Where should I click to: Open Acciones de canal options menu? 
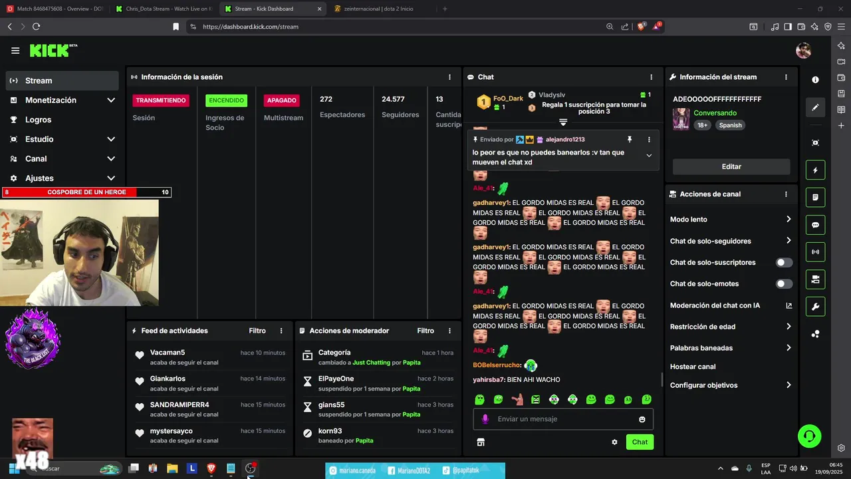(x=786, y=194)
